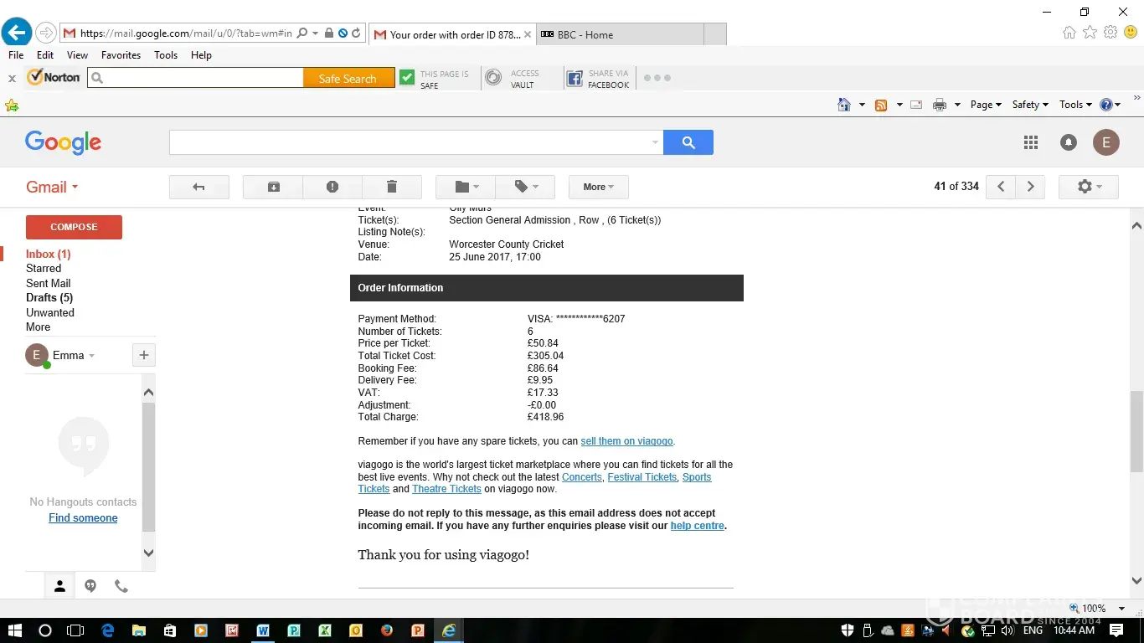Open Microsoft Word from the taskbar
Screen dimensions: 1144x643
pyautogui.click(x=263, y=630)
